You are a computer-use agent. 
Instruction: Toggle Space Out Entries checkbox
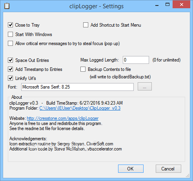(x=10, y=60)
